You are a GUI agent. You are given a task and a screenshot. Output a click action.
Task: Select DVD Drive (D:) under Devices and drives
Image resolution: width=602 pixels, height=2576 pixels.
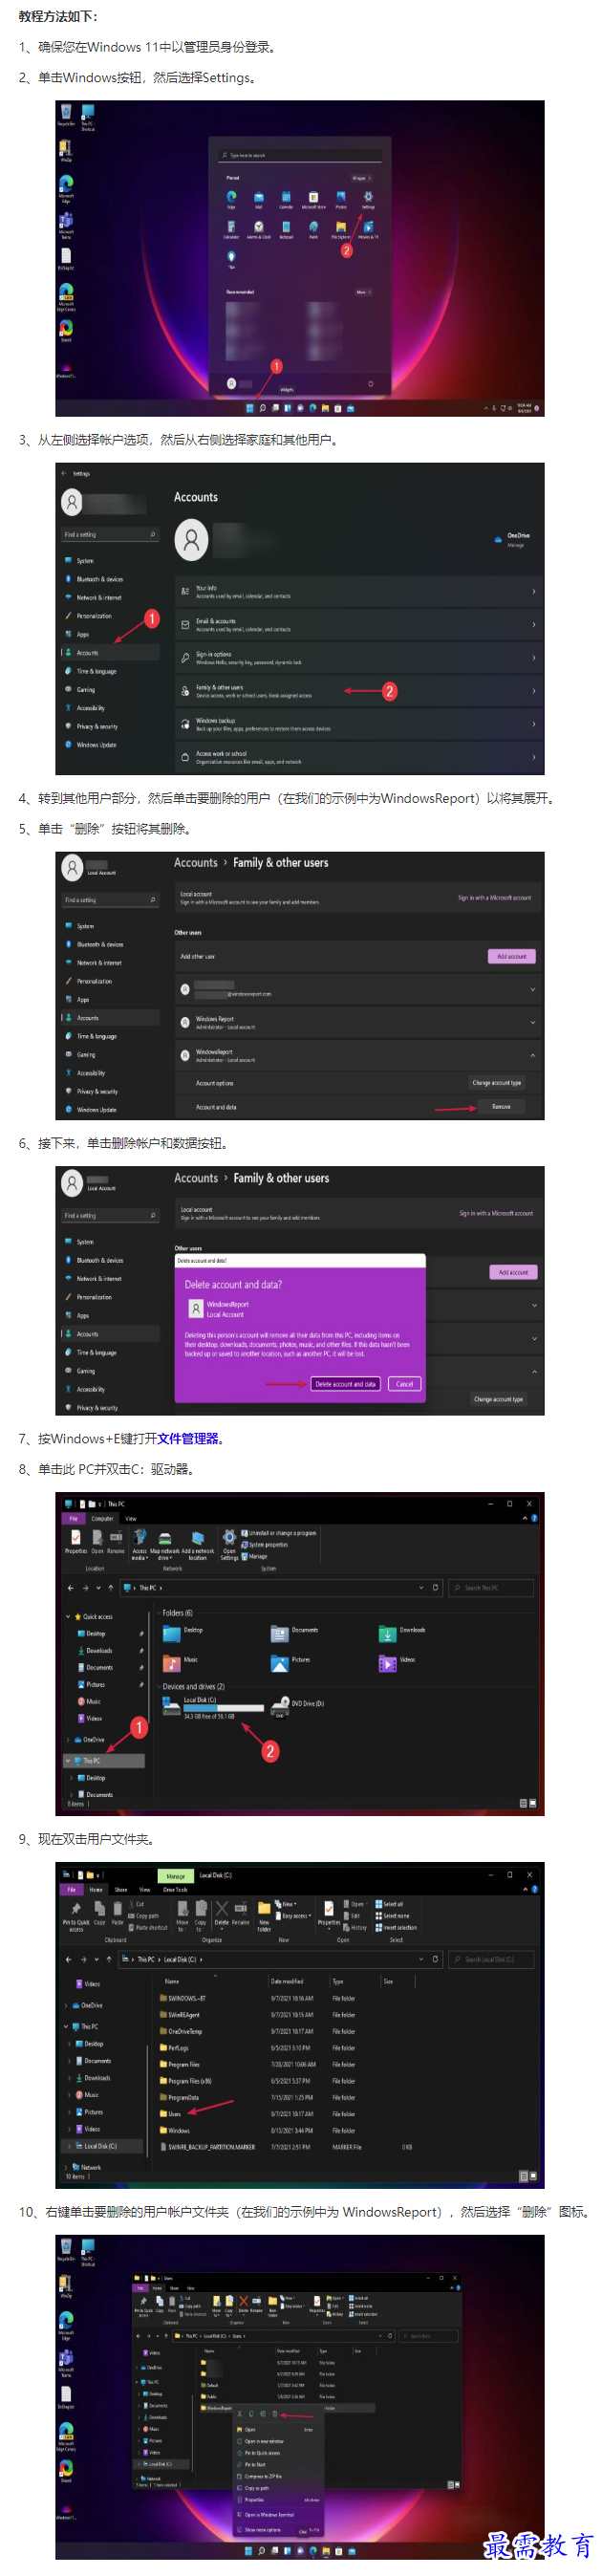tap(298, 1706)
